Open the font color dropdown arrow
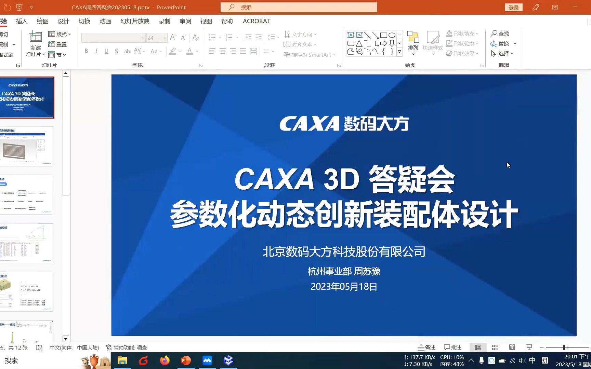The height and width of the screenshot is (369, 591). [197, 51]
